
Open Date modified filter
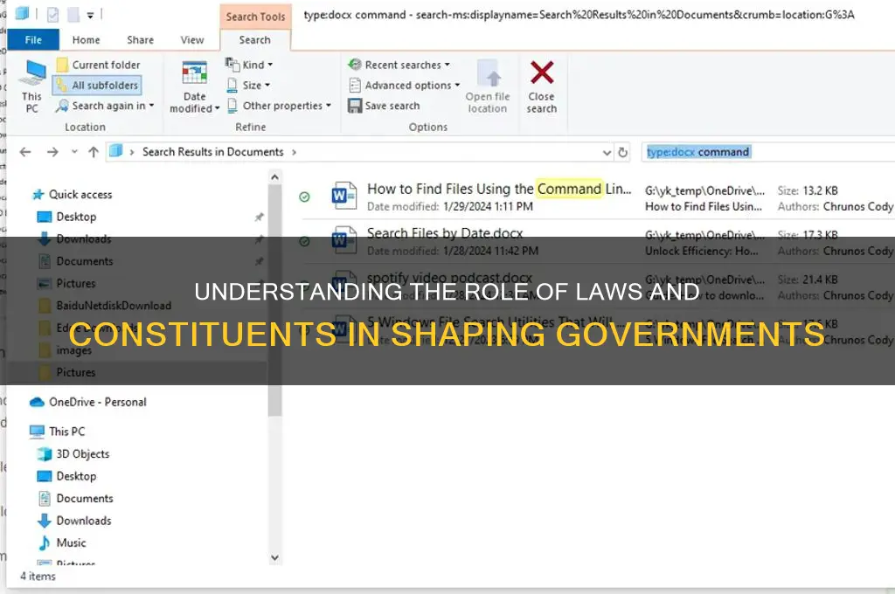coord(195,86)
